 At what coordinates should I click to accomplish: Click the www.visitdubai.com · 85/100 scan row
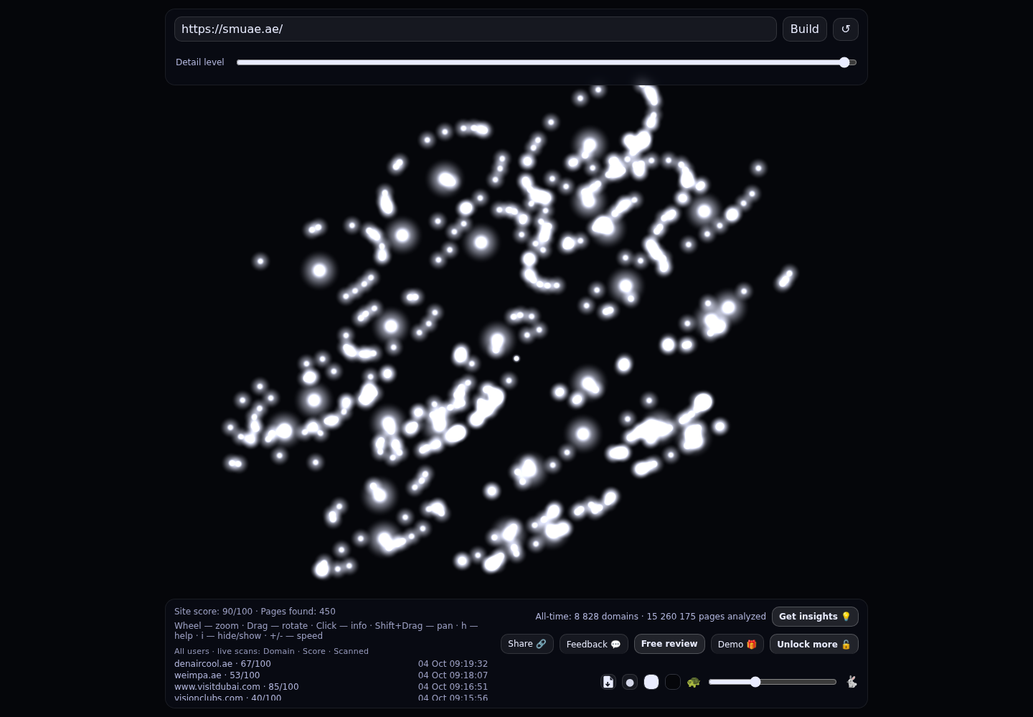pyautogui.click(x=331, y=687)
